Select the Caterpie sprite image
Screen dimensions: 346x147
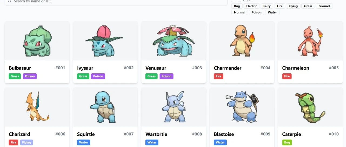click(310, 107)
